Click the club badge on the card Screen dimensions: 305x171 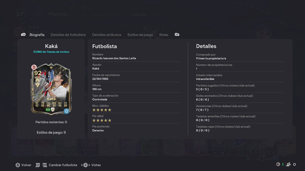pos(53,109)
